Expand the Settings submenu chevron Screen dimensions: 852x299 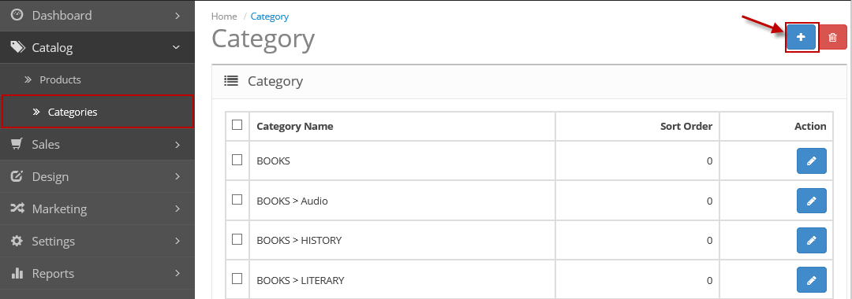[177, 241]
